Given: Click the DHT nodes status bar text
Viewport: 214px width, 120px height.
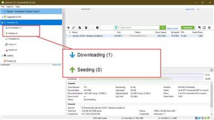Looking at the screenshot, I should pos(100,118).
